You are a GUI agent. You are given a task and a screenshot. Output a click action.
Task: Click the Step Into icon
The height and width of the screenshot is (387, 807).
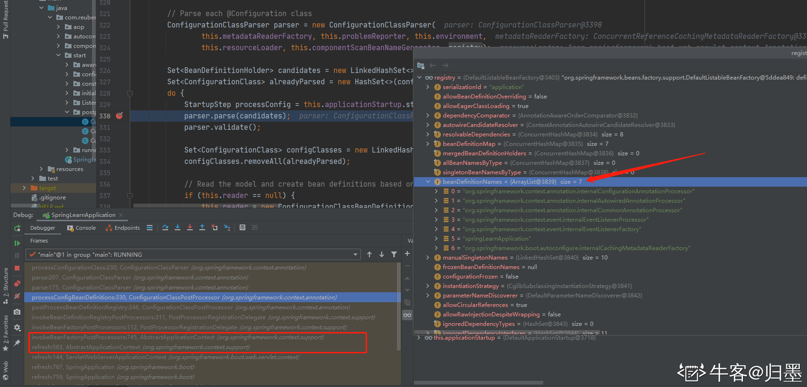click(x=178, y=227)
